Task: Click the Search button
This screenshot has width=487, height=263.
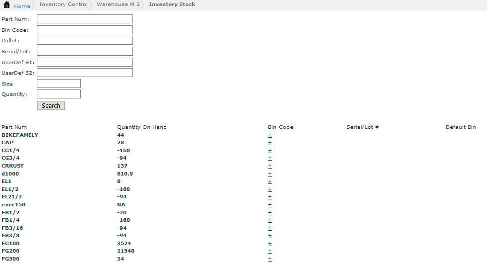Action: click(x=51, y=105)
